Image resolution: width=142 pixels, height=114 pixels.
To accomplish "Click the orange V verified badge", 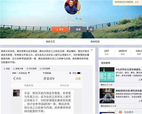I will (78, 13).
